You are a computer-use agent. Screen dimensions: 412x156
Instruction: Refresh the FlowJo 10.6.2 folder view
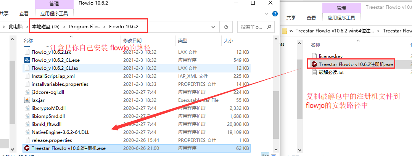226,27
